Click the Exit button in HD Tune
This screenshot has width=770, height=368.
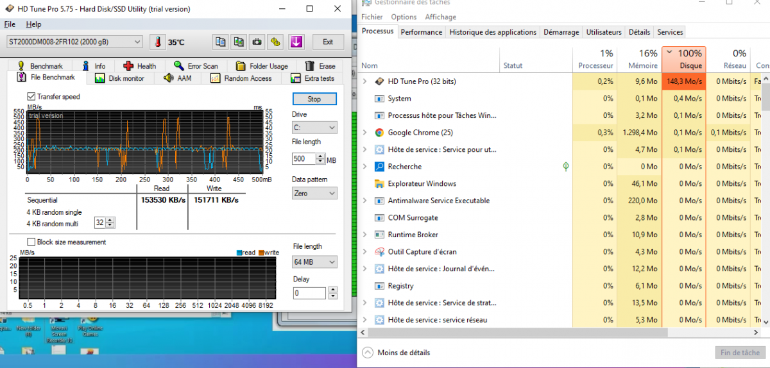pyautogui.click(x=328, y=42)
